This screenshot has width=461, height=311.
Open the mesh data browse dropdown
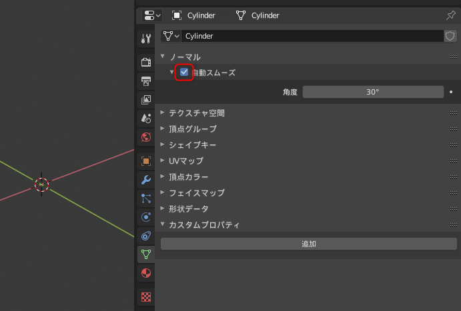(171, 36)
